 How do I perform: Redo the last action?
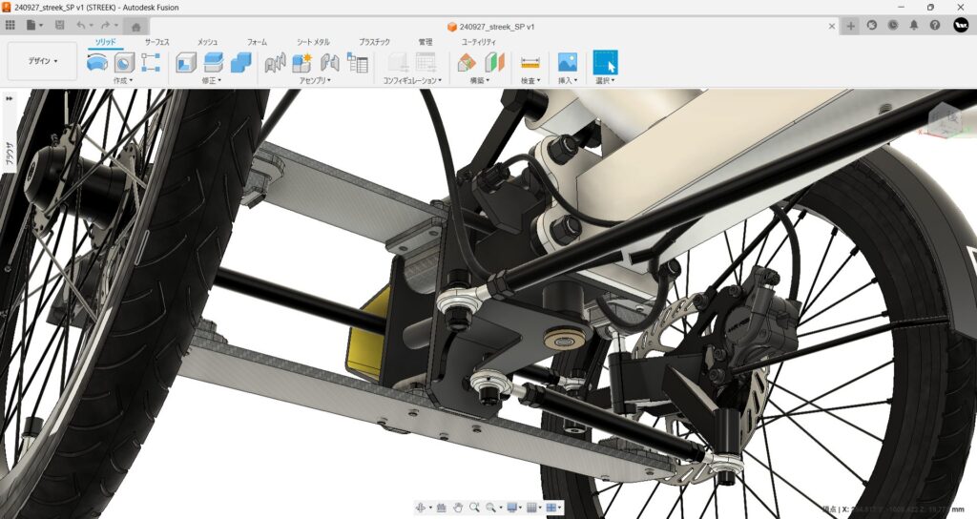click(x=105, y=26)
